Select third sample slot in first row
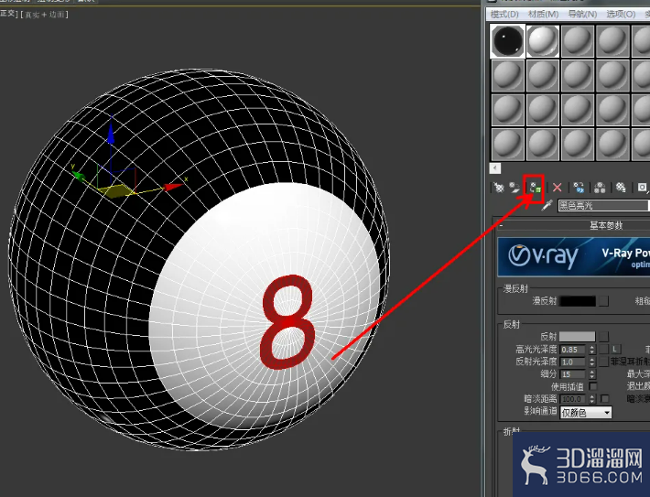 [x=578, y=41]
